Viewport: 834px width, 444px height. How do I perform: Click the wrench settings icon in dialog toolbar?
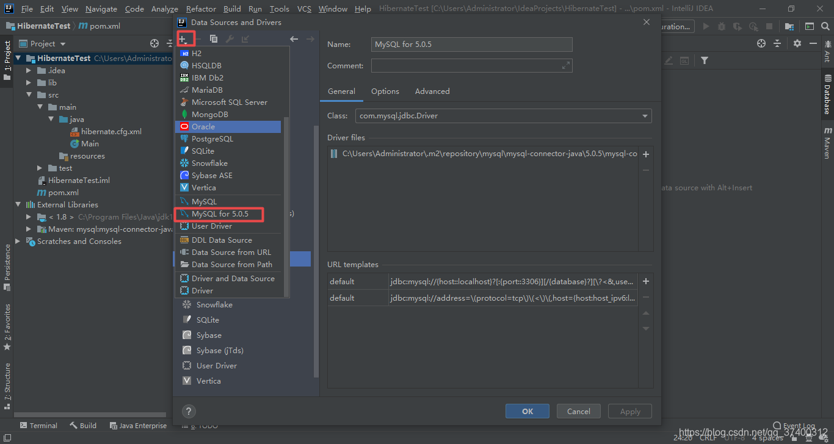(230, 38)
